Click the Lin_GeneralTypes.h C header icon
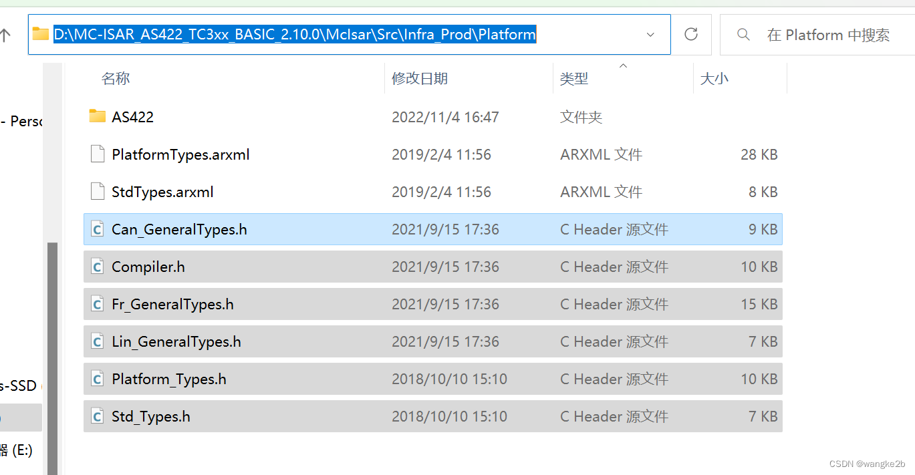Viewport: 915px width, 475px height. tap(98, 341)
